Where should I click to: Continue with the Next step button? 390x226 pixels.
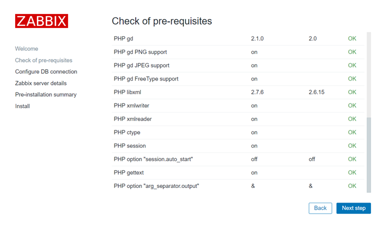point(353,208)
